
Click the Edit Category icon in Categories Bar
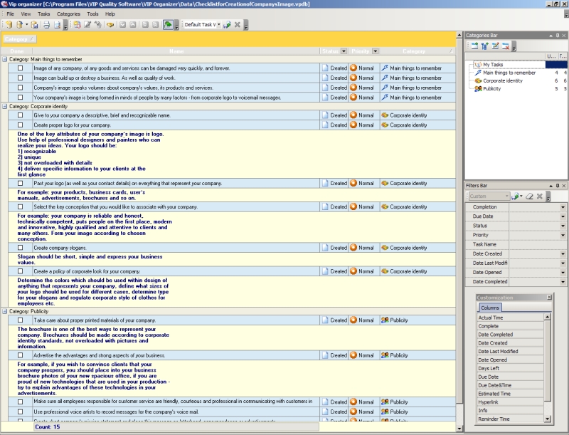(x=495, y=46)
